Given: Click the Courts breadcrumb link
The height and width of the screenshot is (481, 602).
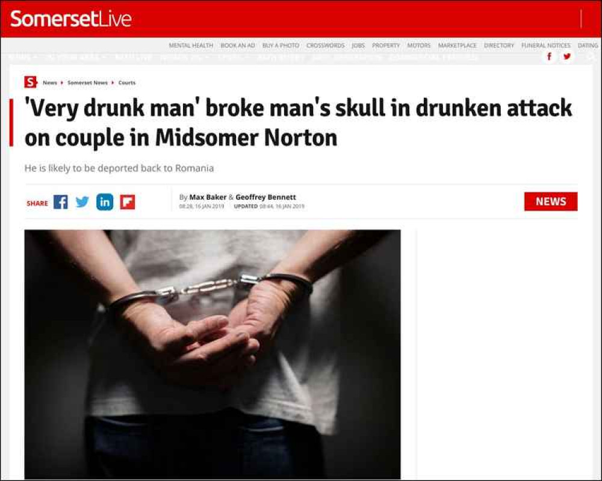Looking at the screenshot, I should (127, 82).
